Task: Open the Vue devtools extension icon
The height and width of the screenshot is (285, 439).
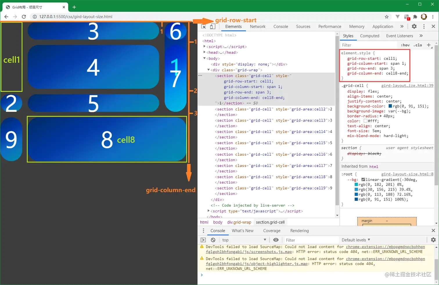Action: 398,17
